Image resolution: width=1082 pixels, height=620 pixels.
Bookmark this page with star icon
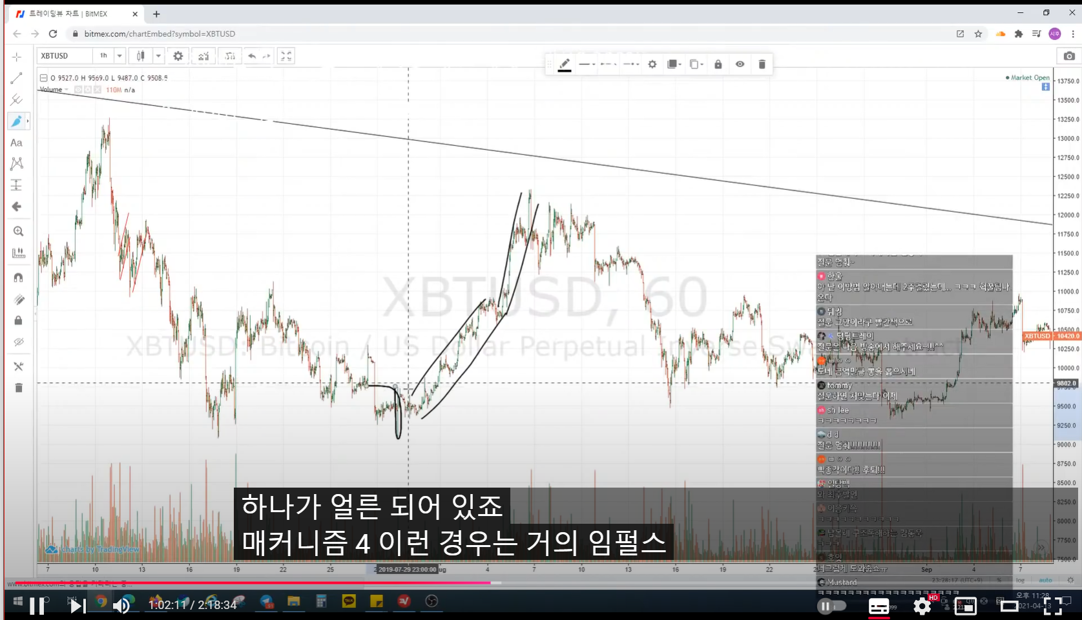point(979,34)
